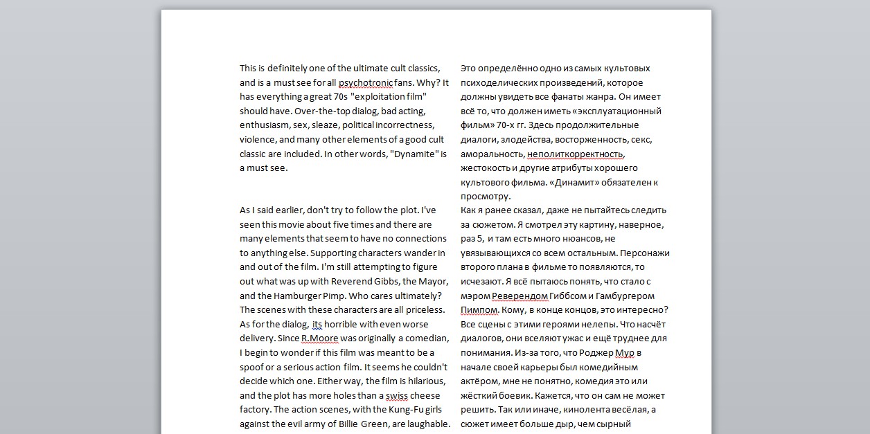
Task: Click the name "Роджер"
Action: coord(598,353)
